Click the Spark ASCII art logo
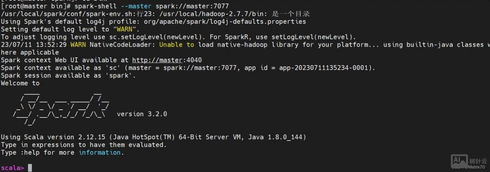Image resolution: width=490 pixels, height=172 pixels. coord(61,108)
